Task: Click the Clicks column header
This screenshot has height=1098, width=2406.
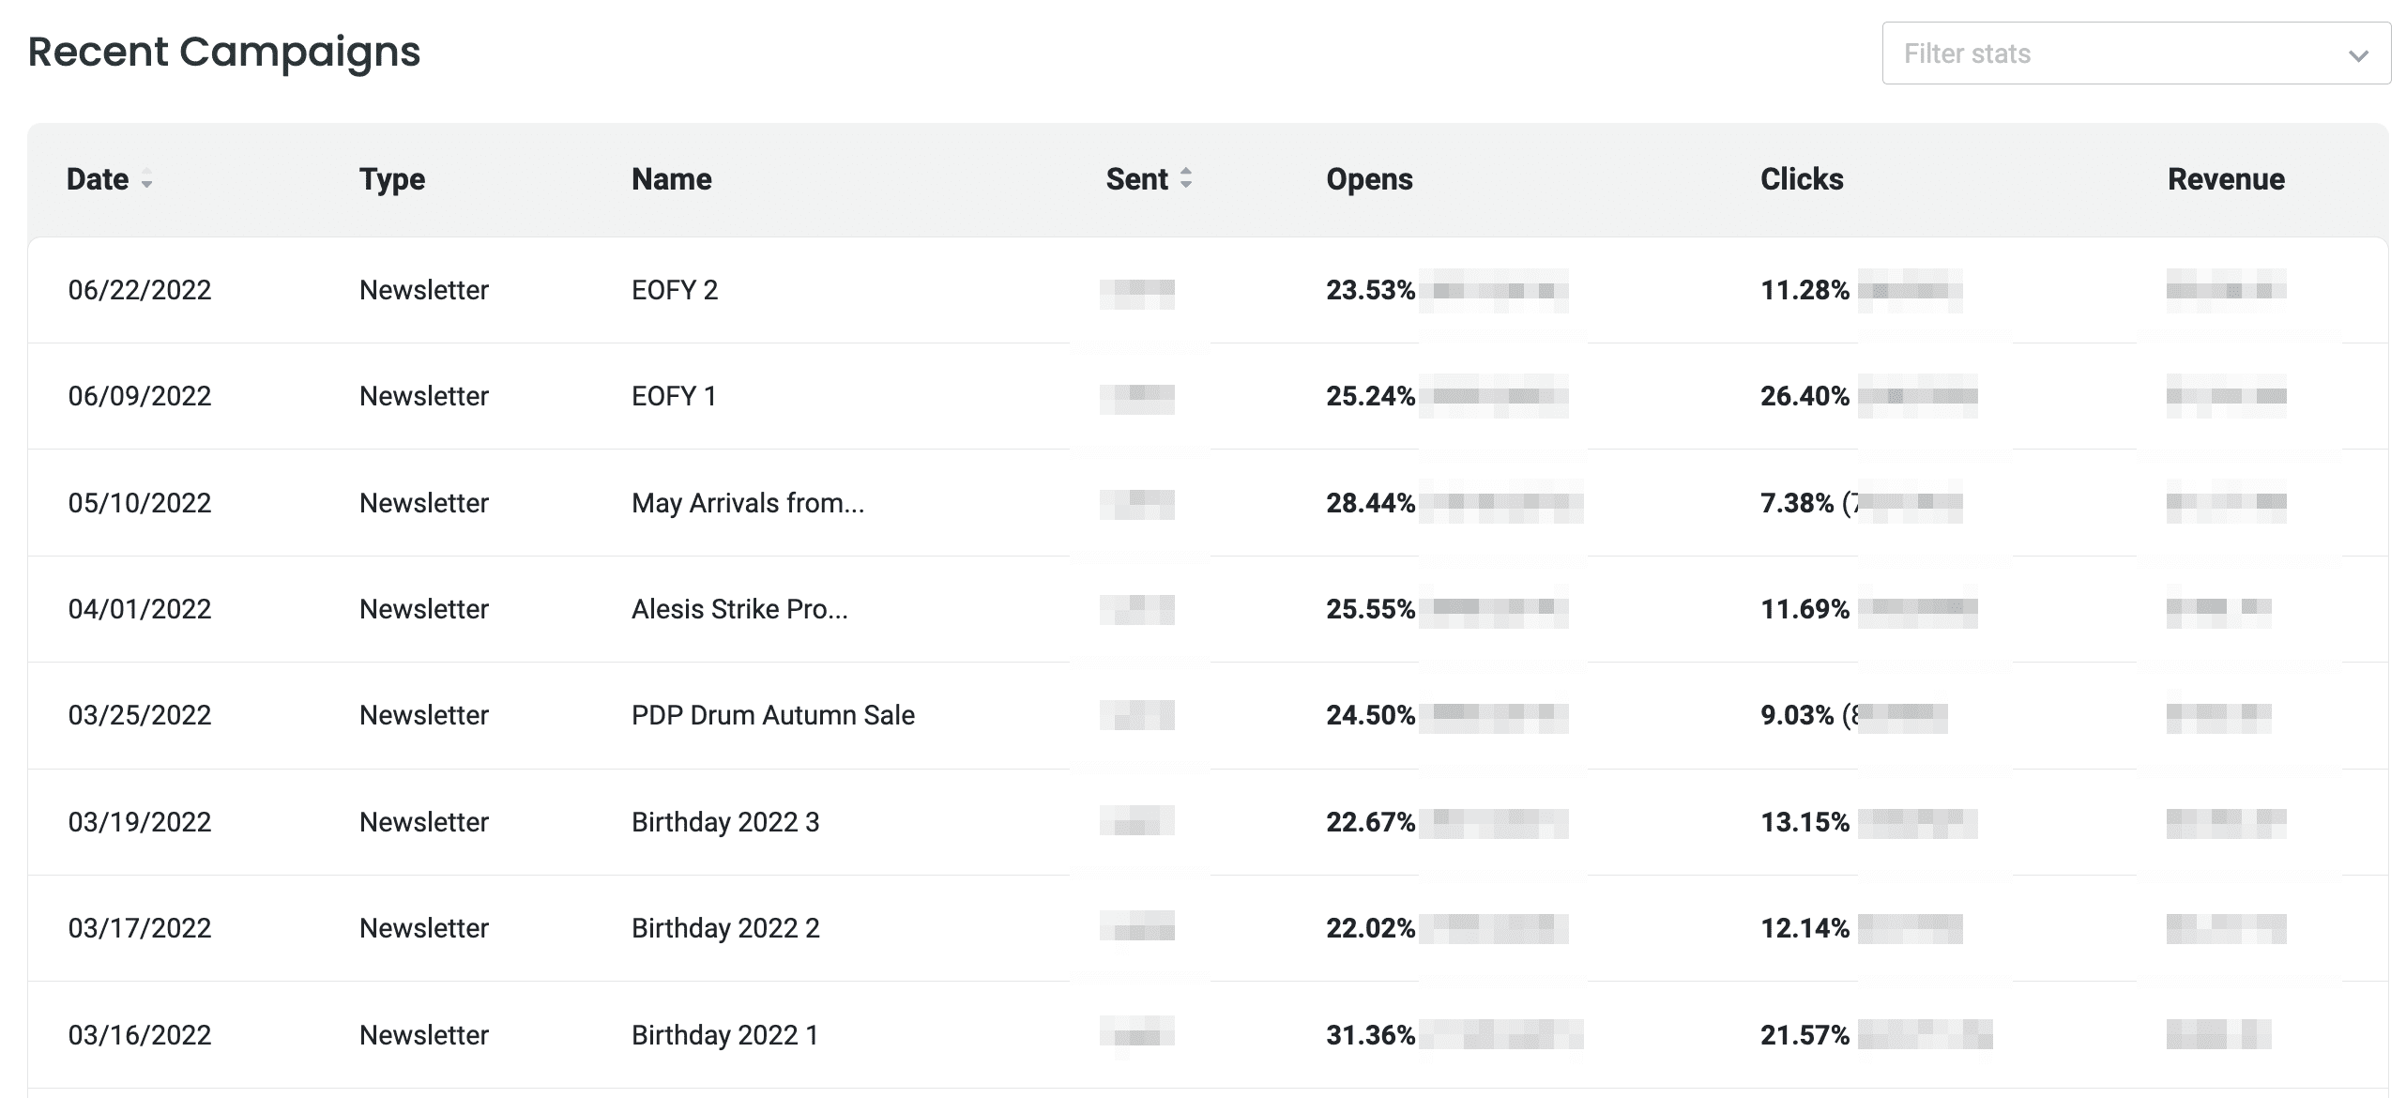Action: pos(1801,179)
